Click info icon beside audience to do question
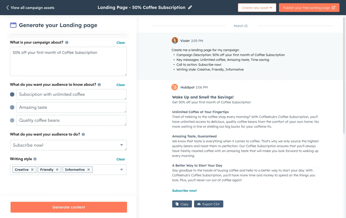 pos(83,134)
